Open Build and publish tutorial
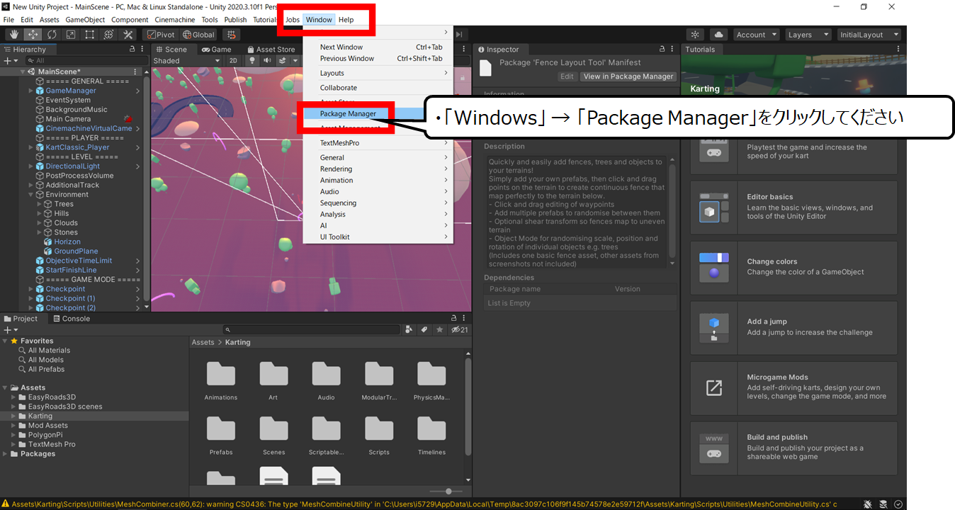This screenshot has width=955, height=510. coord(793,448)
